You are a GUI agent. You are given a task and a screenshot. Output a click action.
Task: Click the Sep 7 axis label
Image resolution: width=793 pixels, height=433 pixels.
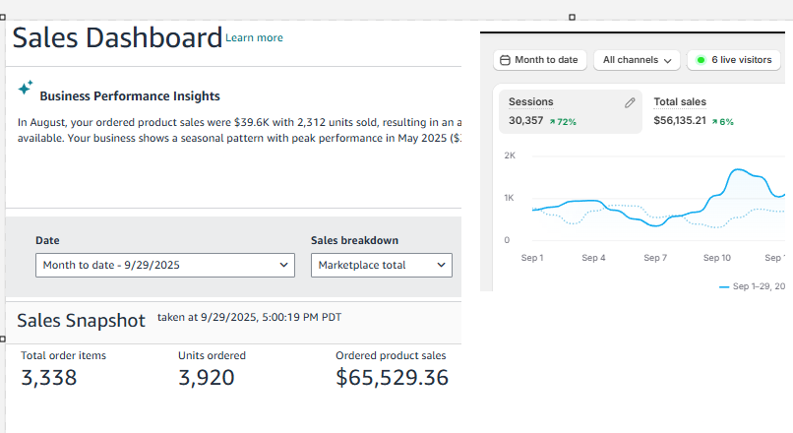click(x=655, y=258)
